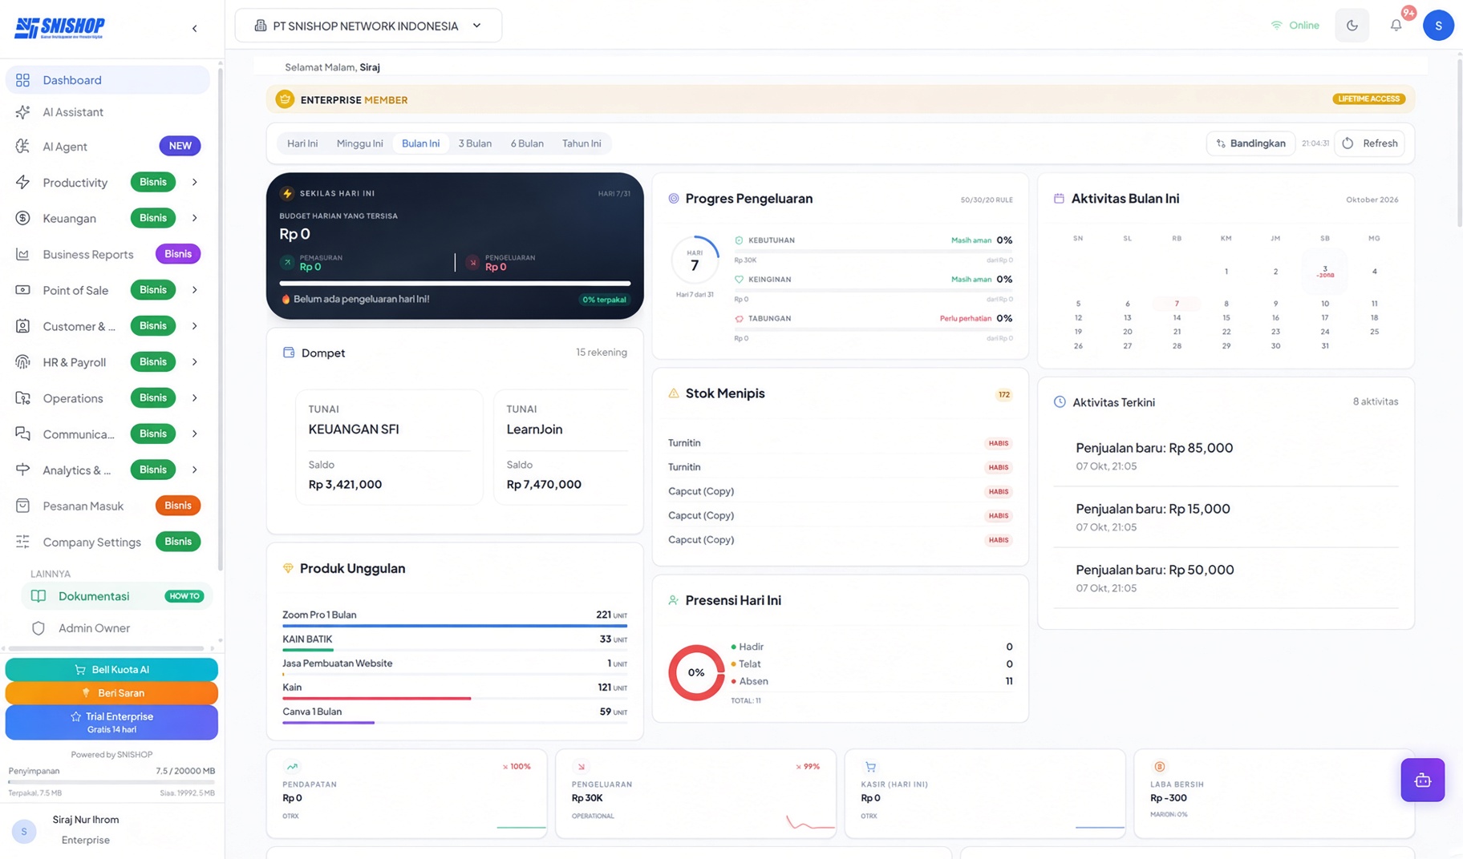Click the sidebar vertical scrollbar
Image resolution: width=1463 pixels, height=859 pixels.
tap(221, 321)
